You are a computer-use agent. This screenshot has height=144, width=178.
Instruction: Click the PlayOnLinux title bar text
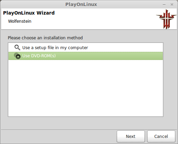pyautogui.click(x=81, y=4)
